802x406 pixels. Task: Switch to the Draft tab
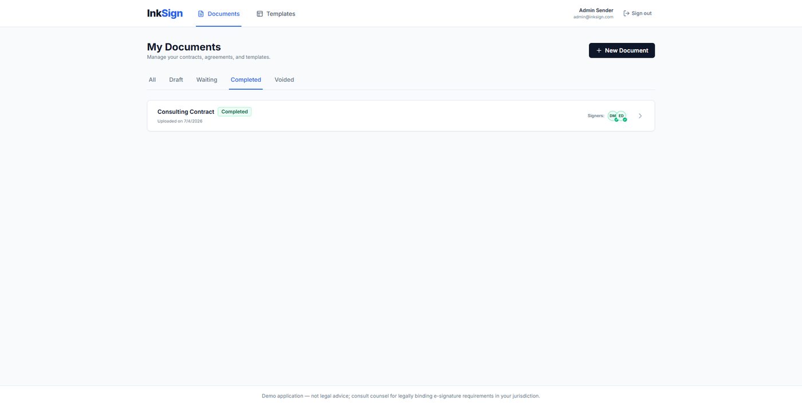click(176, 80)
